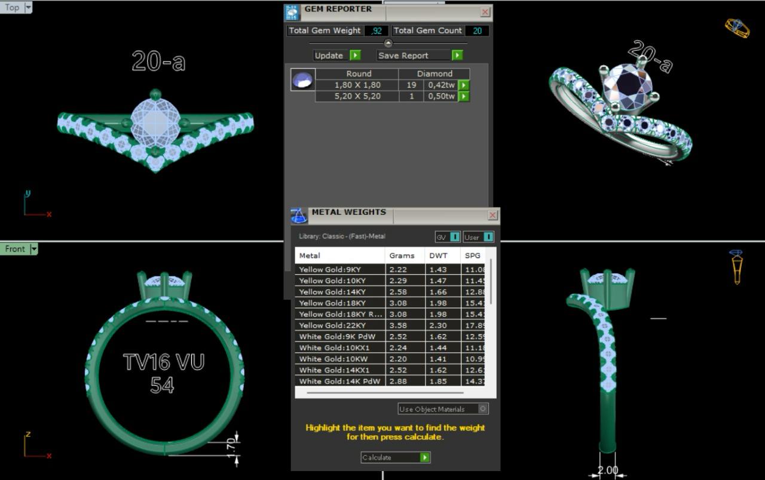Select the White Gold:9K PdW row
The image size is (765, 480).
pyautogui.click(x=390, y=337)
